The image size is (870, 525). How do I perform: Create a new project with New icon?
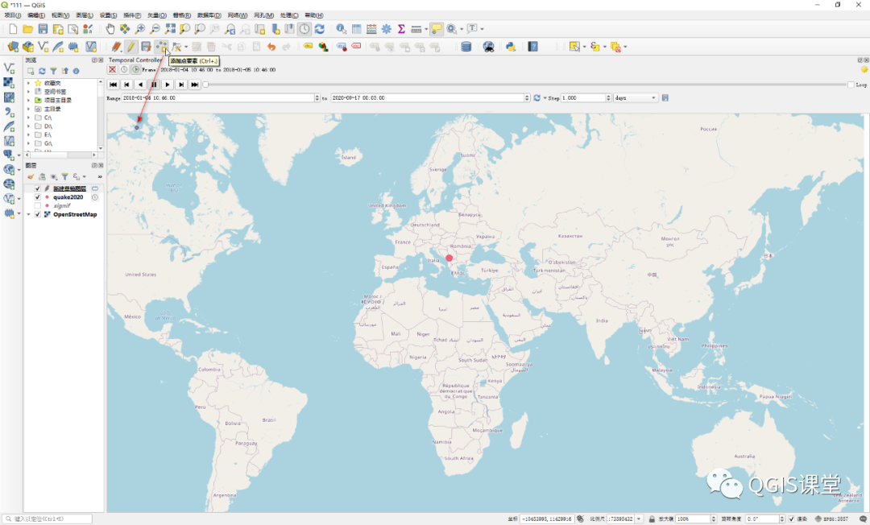point(13,29)
